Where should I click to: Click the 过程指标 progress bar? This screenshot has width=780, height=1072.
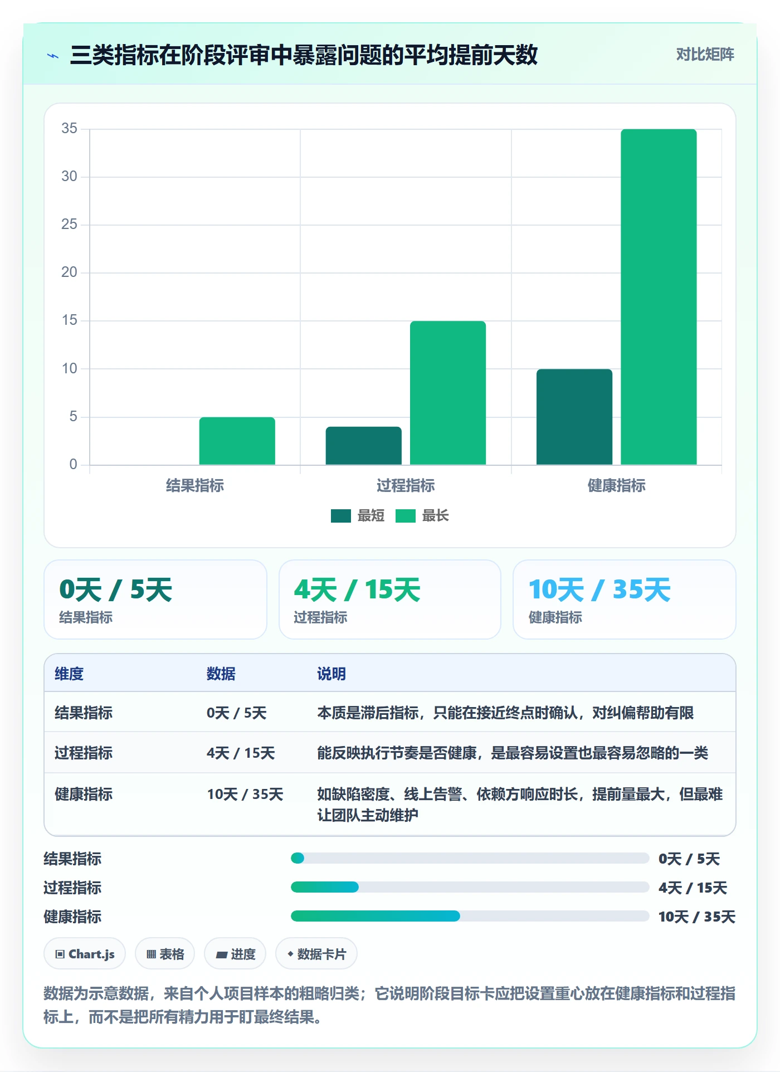point(470,887)
